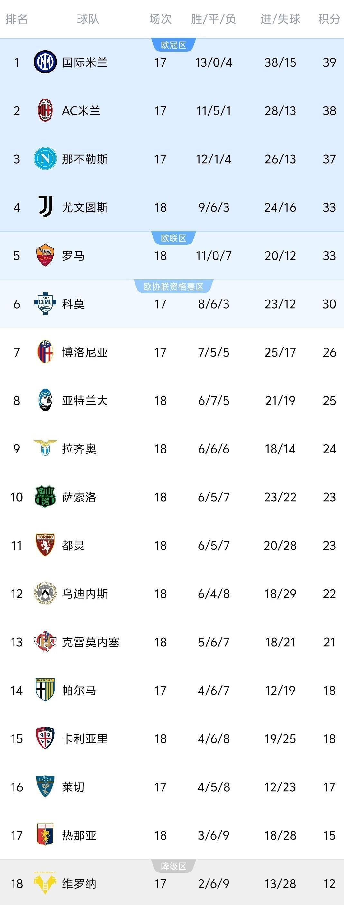This screenshot has width=344, height=905.
Task: Tap the 克雷莫内塞 team name
Action: (x=90, y=642)
